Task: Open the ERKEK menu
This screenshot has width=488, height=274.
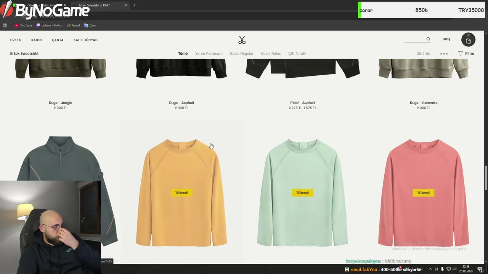Action: coord(16,40)
